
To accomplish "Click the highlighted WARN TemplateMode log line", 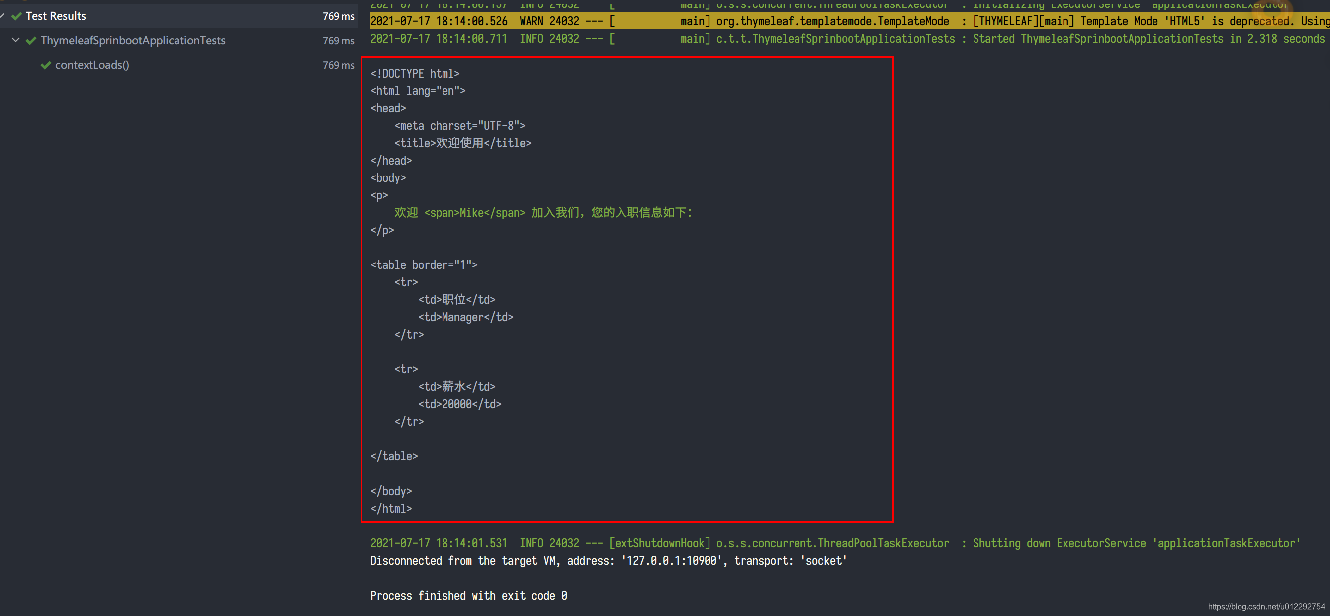I will (x=850, y=21).
